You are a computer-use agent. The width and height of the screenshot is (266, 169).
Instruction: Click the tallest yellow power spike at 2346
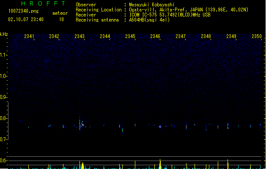coord(160,164)
